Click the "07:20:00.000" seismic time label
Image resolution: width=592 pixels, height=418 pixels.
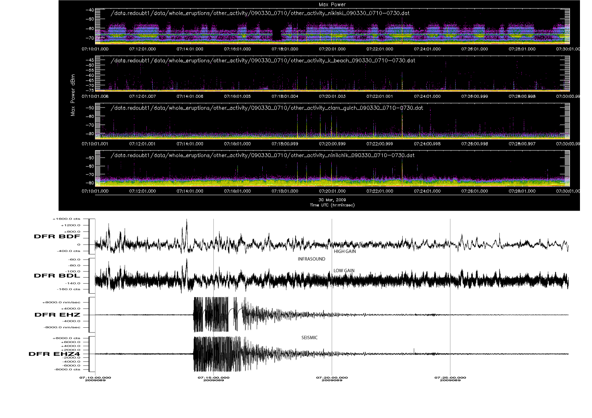332,377
